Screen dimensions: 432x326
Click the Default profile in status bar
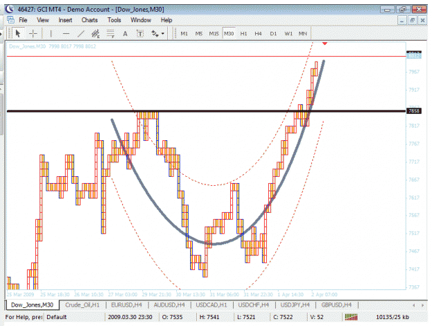[x=57, y=317]
